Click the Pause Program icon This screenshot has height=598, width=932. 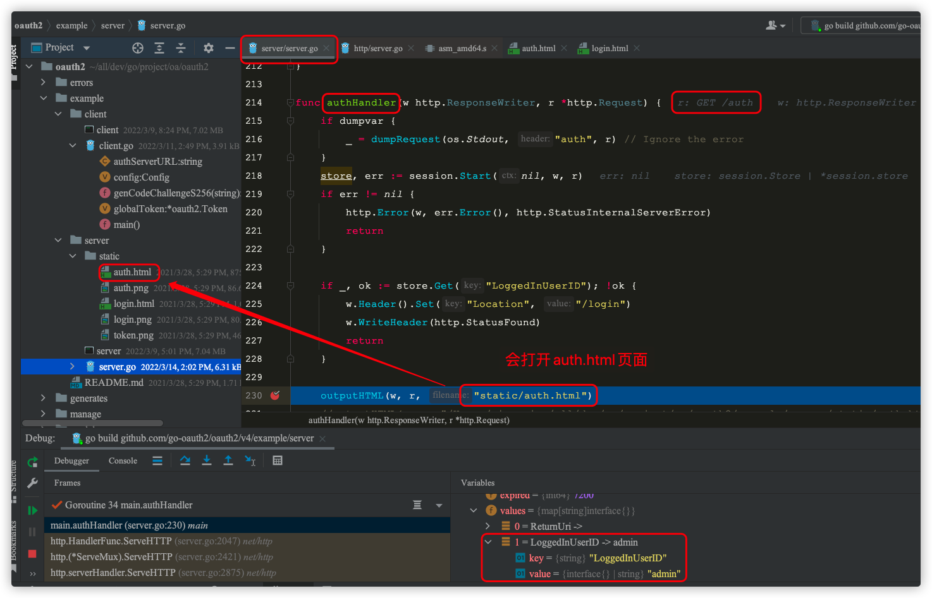(32, 532)
